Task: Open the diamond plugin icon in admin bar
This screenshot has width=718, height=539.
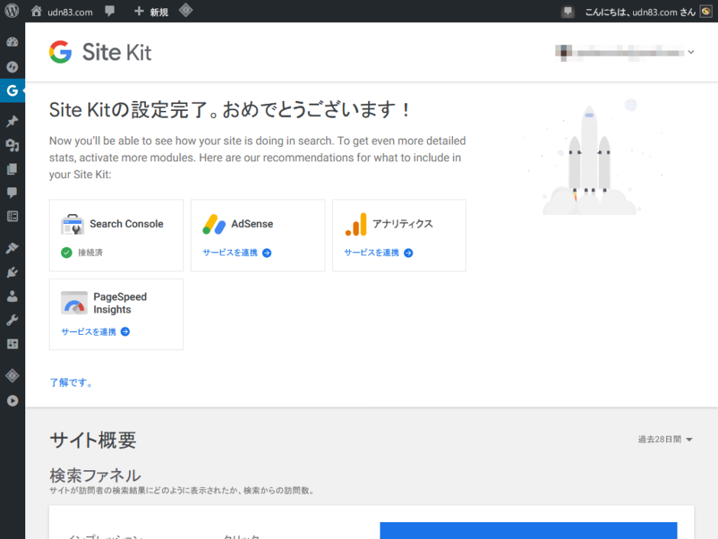Action: coord(186,11)
